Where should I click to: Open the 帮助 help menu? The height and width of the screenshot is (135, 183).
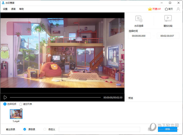21,9
